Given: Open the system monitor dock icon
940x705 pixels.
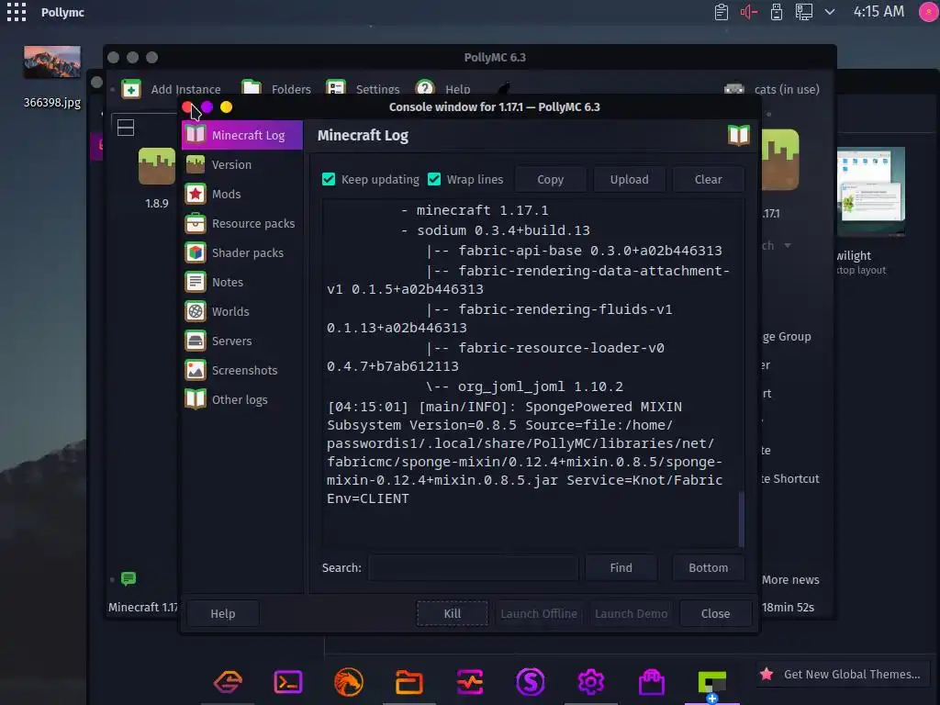Looking at the screenshot, I should tap(470, 682).
